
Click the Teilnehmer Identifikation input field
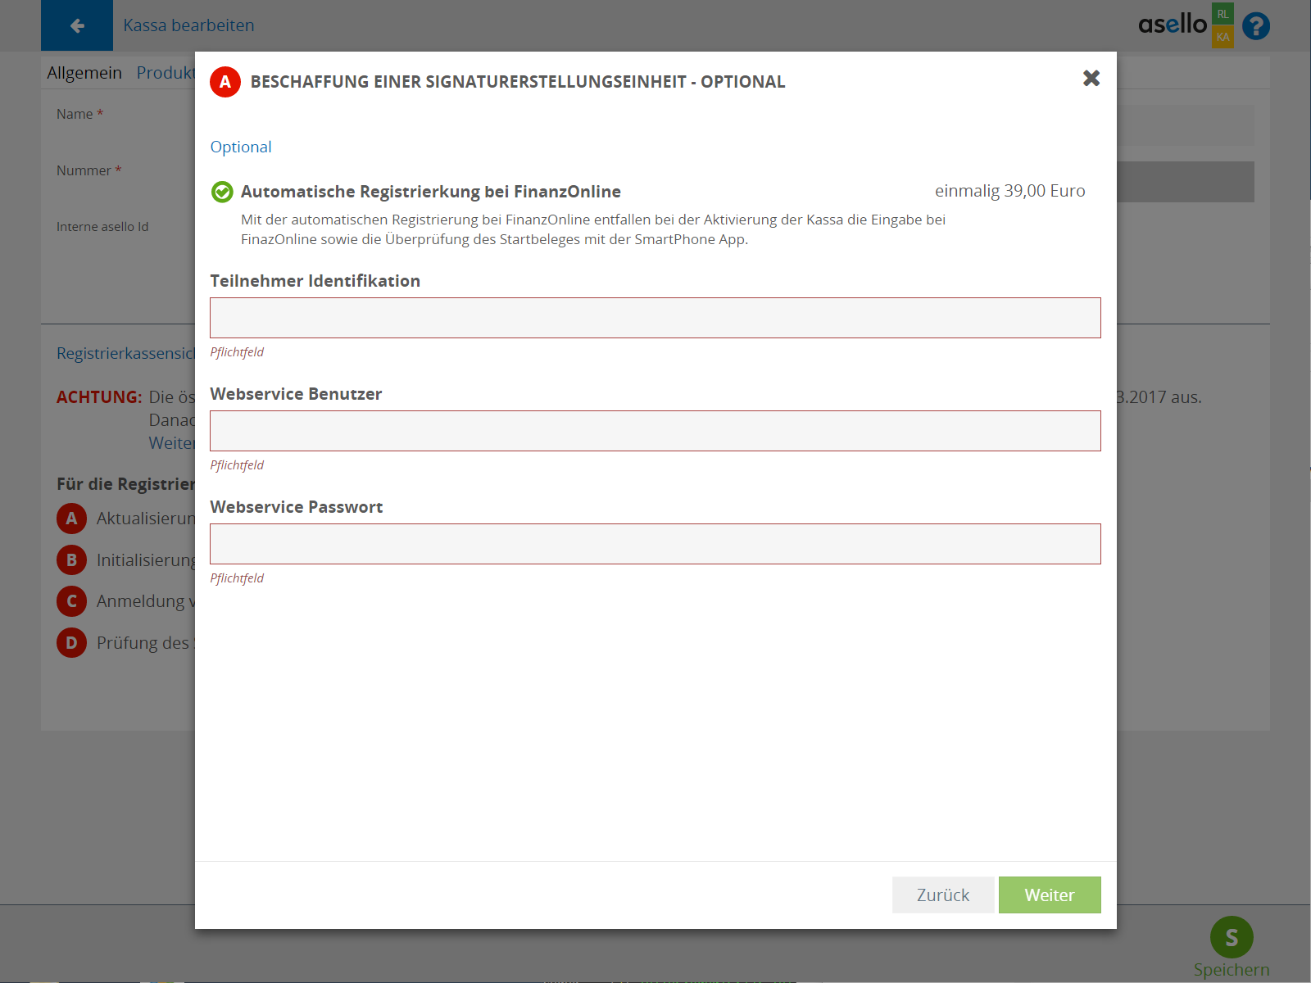pyautogui.click(x=655, y=318)
